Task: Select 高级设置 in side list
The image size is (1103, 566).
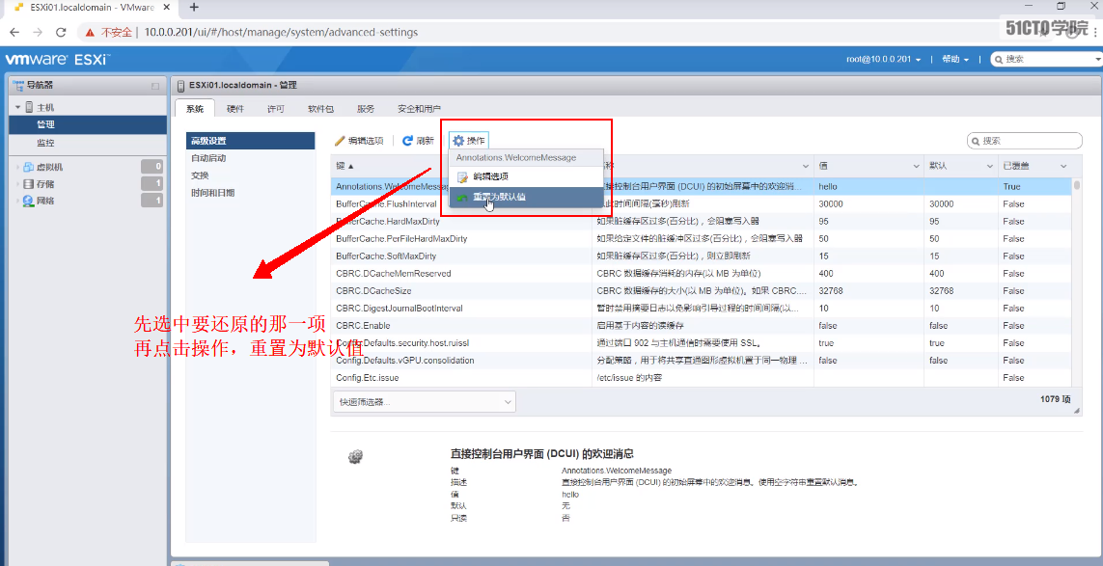Action: click(250, 141)
